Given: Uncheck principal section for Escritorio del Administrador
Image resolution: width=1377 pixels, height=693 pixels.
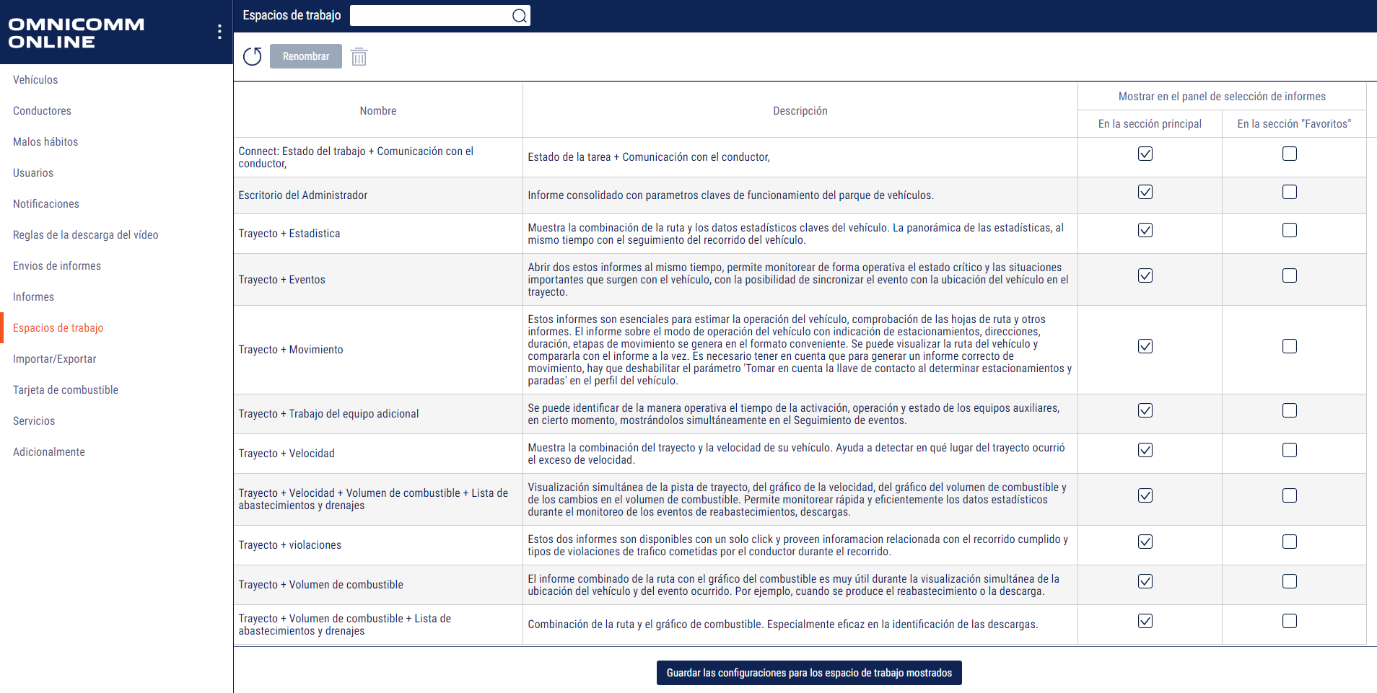Looking at the screenshot, I should pyautogui.click(x=1145, y=192).
